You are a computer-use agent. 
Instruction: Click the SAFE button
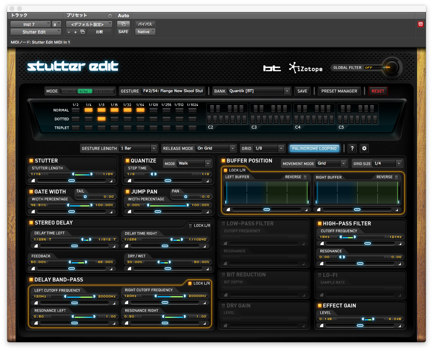point(123,32)
